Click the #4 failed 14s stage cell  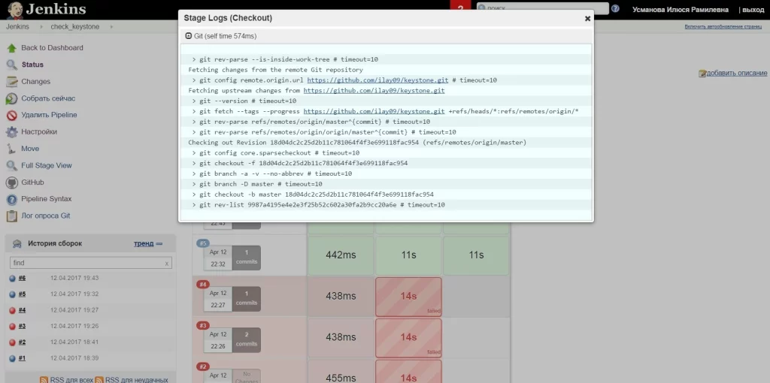408,297
